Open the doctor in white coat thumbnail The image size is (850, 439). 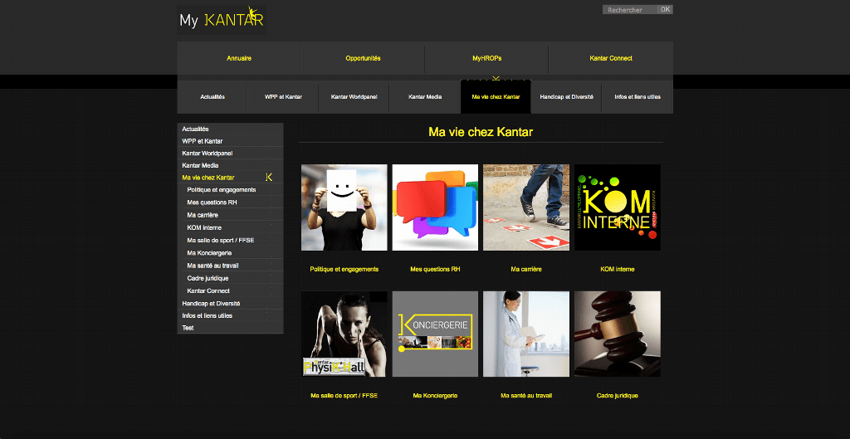click(526, 334)
